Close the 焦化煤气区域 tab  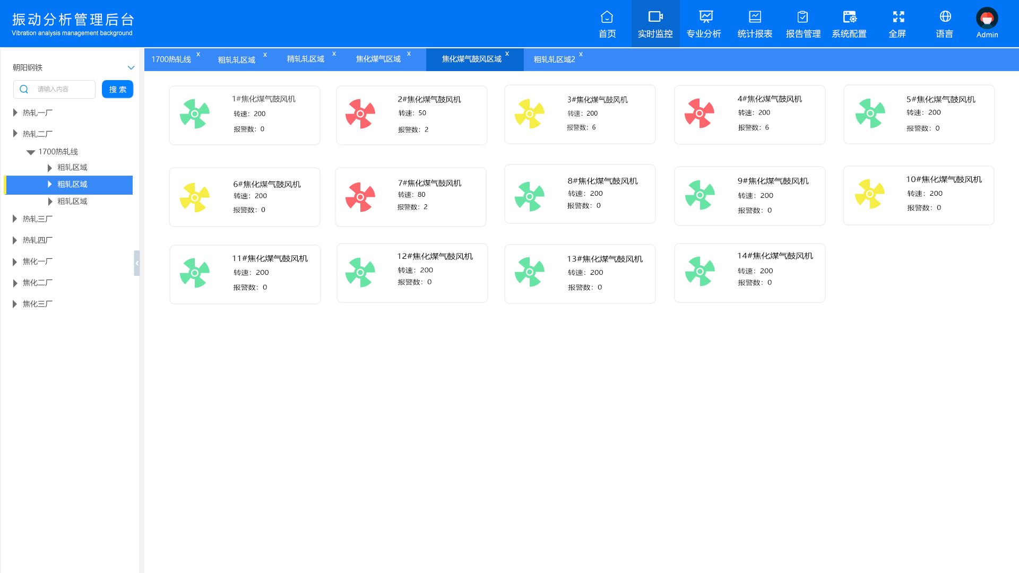tap(409, 54)
